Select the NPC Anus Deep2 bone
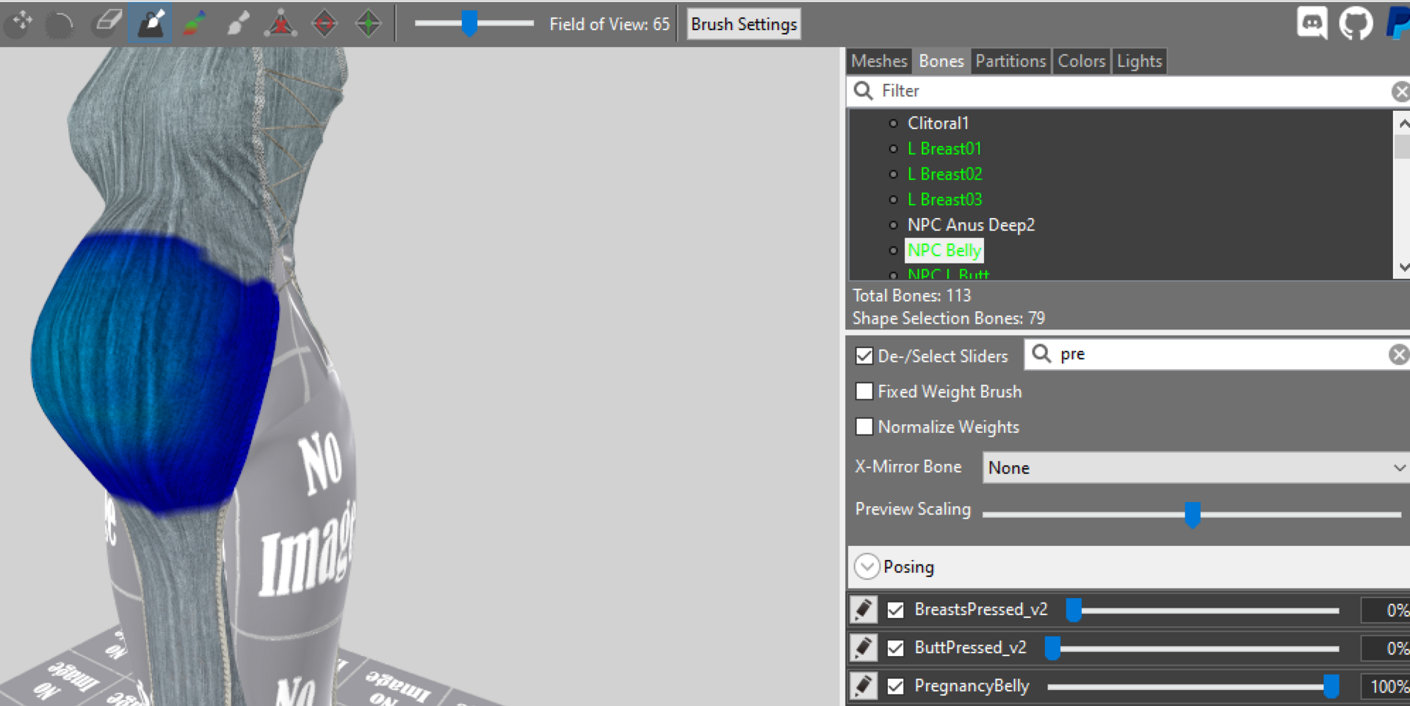This screenshot has height=706, width=1410. pyautogui.click(x=971, y=225)
